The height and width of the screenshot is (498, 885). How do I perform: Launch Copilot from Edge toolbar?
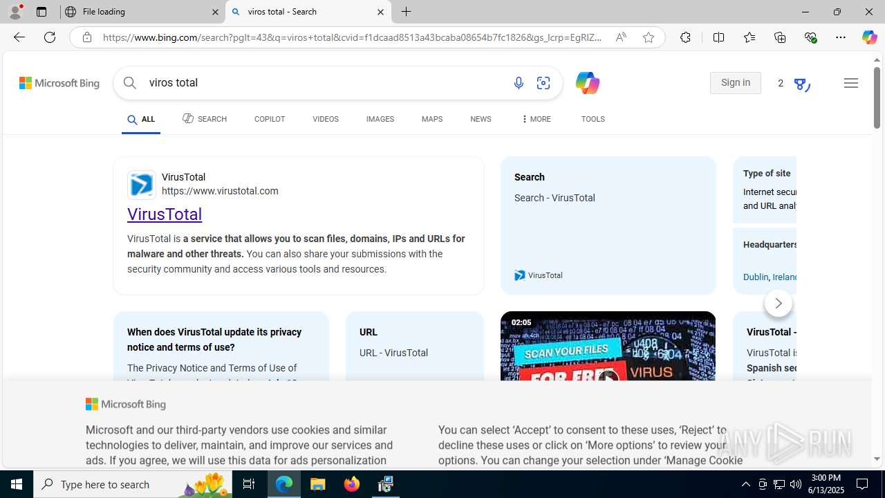[869, 37]
